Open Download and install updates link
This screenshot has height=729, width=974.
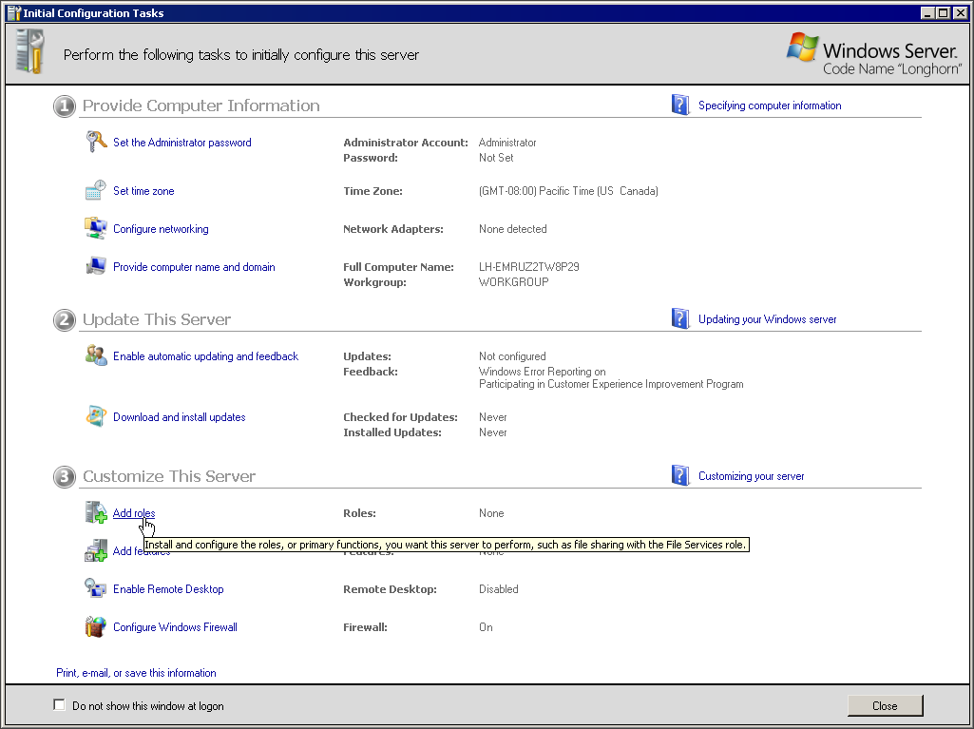[x=179, y=417]
